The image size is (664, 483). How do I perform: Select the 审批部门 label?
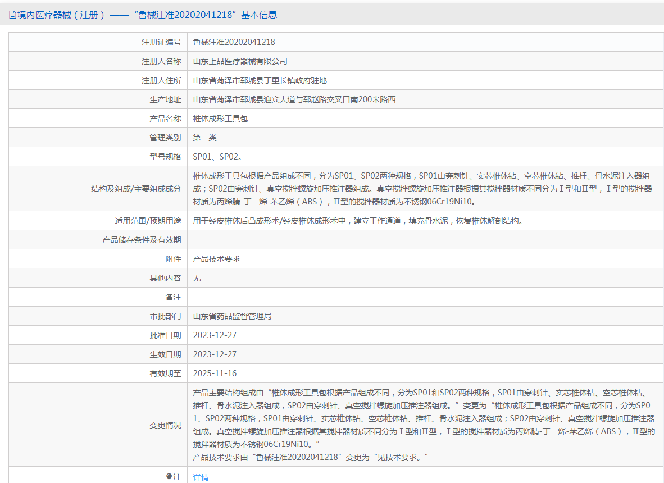165,316
